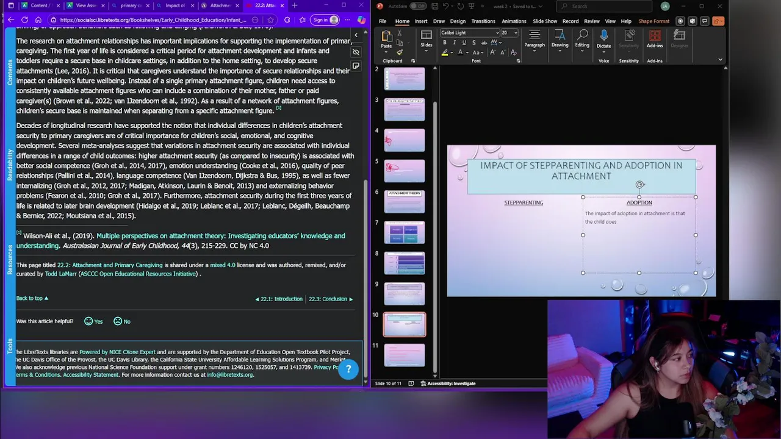Image resolution: width=781 pixels, height=439 pixels.
Task: Click Sign in button in browser
Action: point(326,20)
